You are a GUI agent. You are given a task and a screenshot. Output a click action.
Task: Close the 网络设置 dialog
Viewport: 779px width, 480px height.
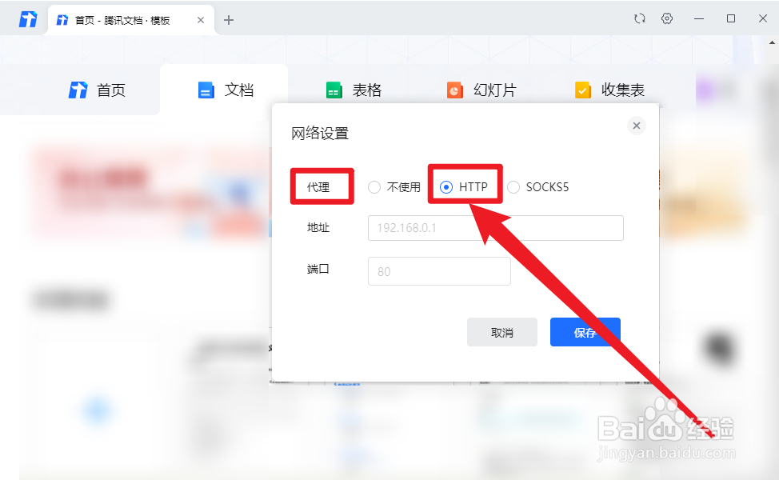click(x=637, y=126)
